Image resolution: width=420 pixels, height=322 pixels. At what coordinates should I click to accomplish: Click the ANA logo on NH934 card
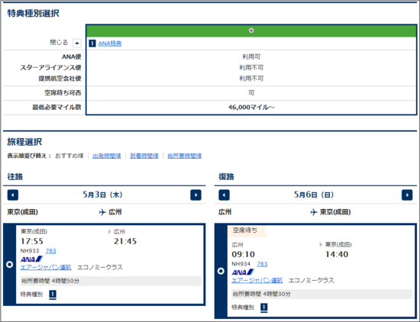point(243,272)
